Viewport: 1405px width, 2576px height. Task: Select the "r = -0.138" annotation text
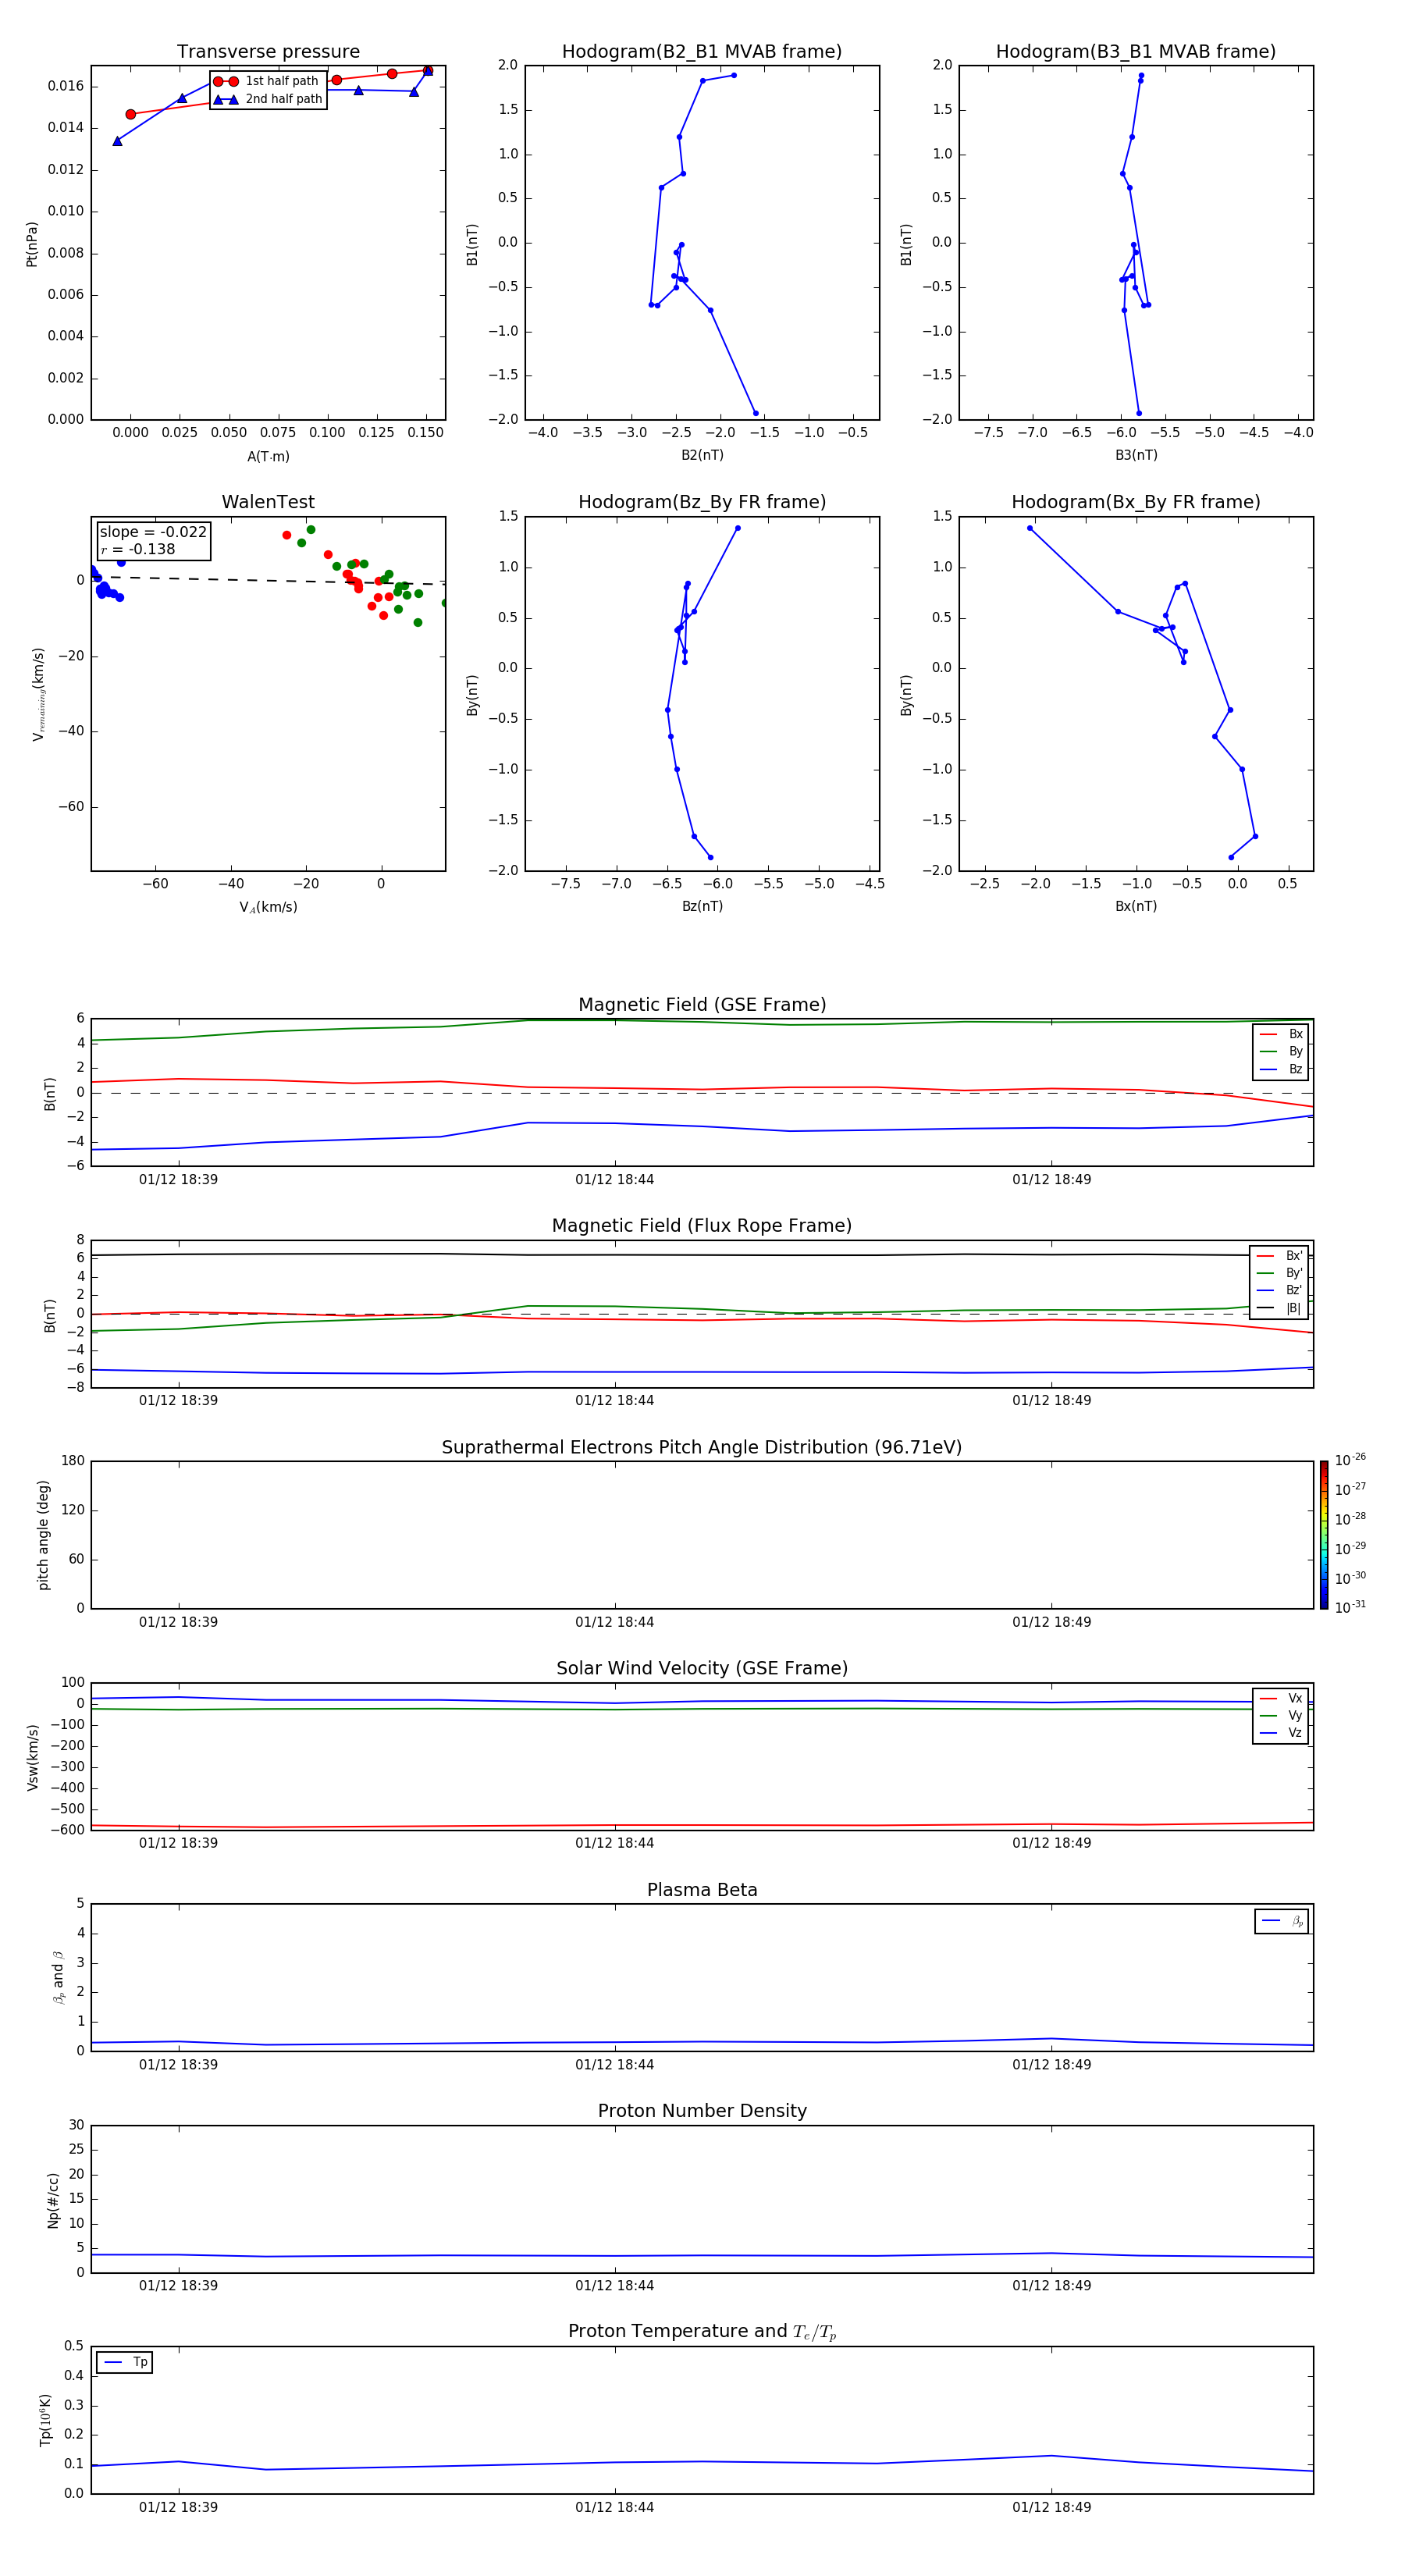click(138, 549)
